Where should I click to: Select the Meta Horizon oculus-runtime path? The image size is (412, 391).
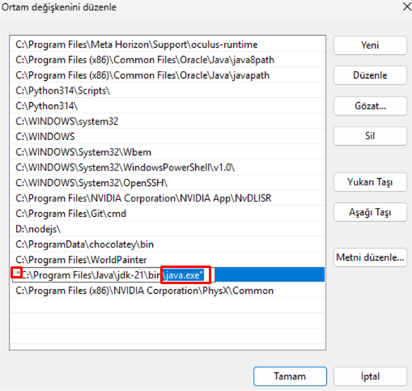tap(168, 45)
